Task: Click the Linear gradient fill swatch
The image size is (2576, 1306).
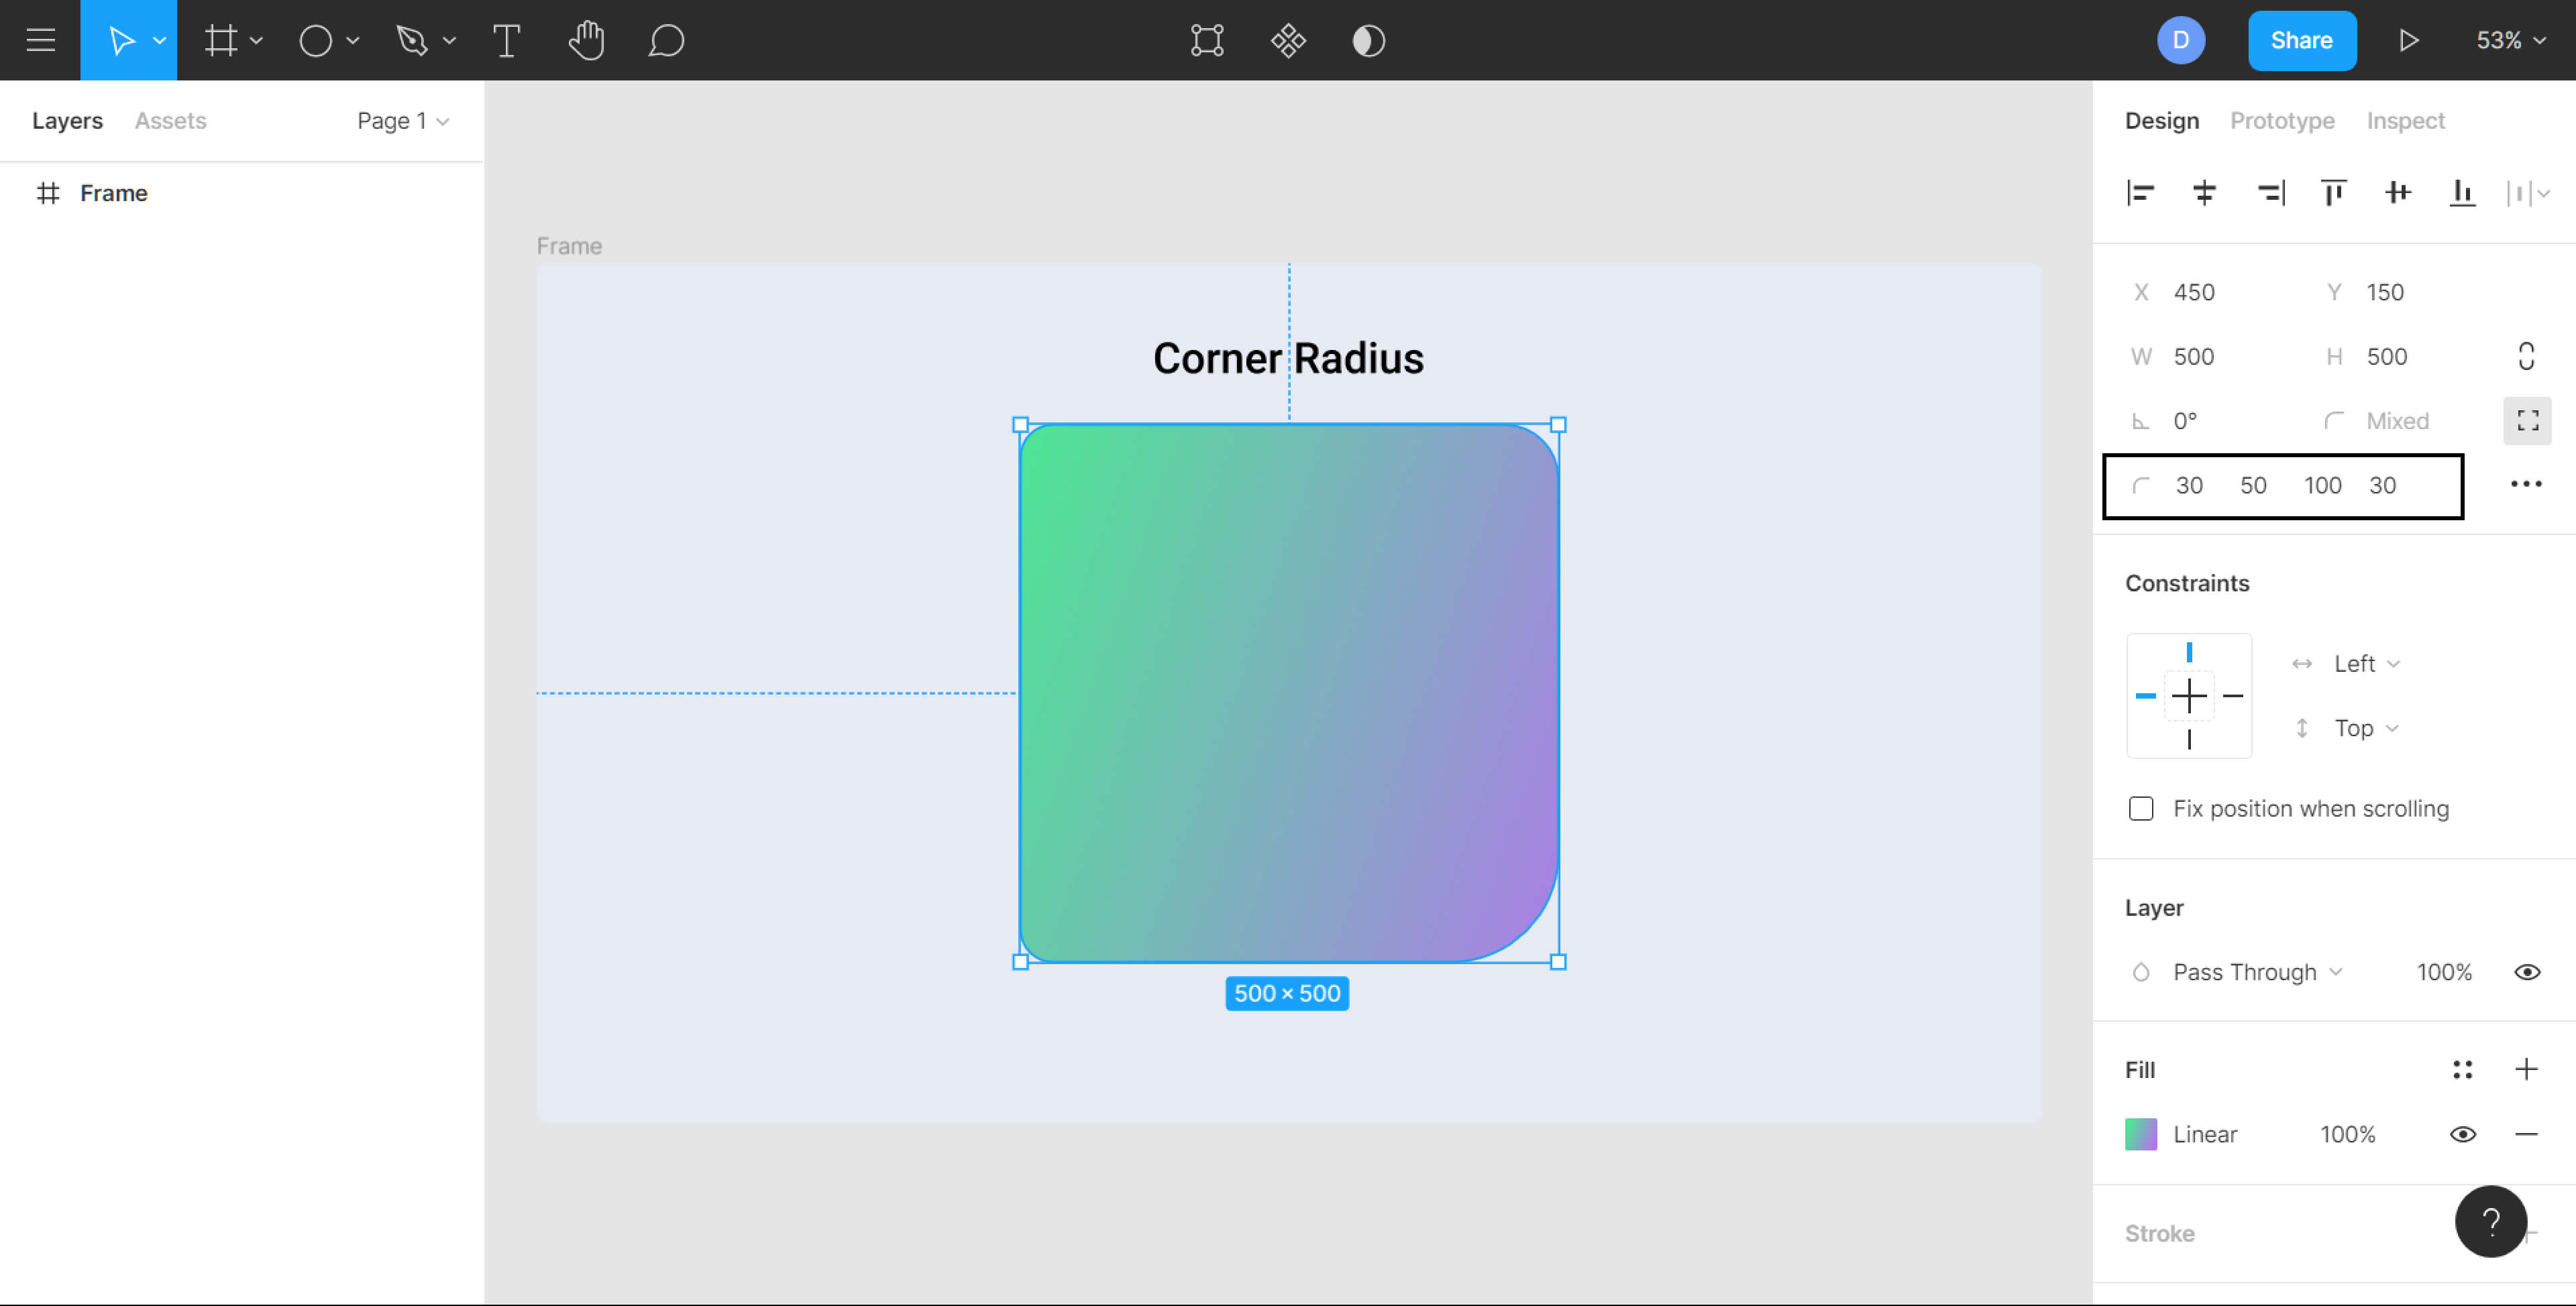Action: (2141, 1134)
